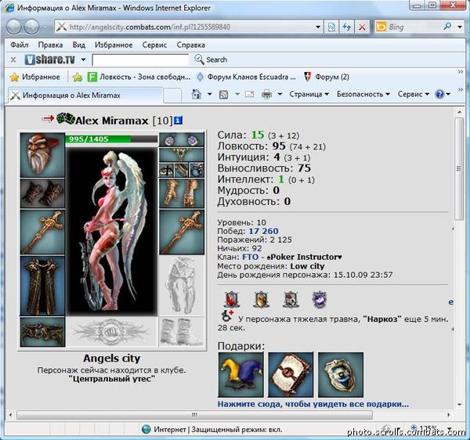Click the first red shield badge

232,299
